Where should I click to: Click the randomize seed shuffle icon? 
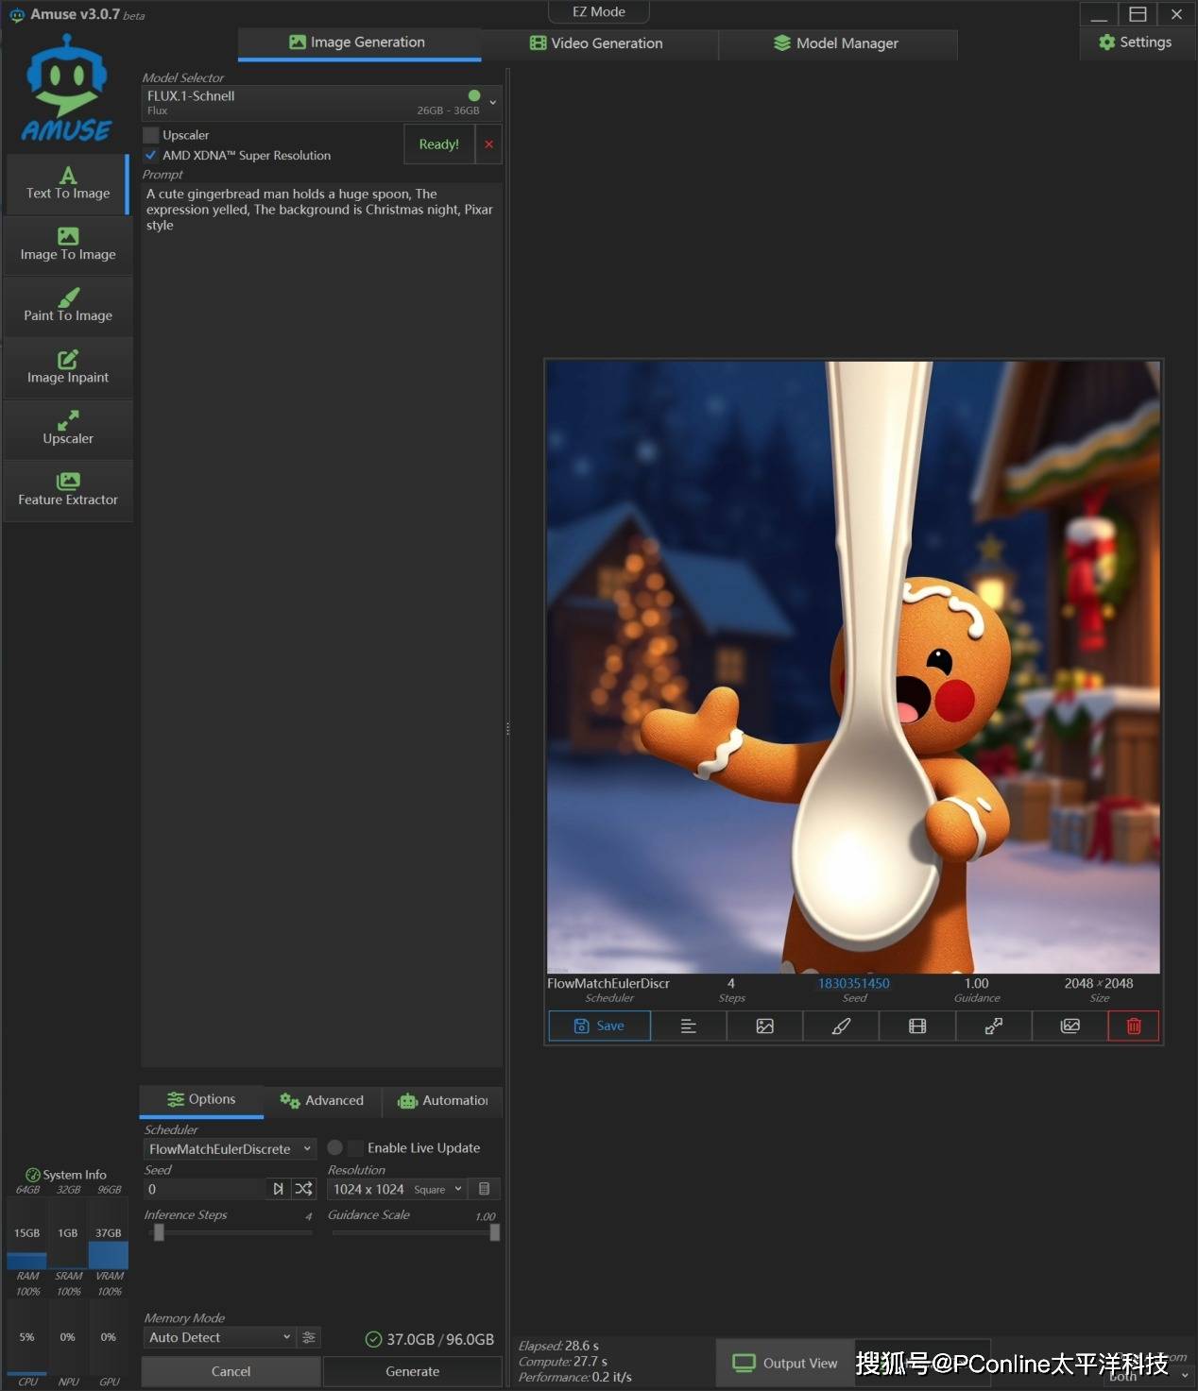point(303,1189)
